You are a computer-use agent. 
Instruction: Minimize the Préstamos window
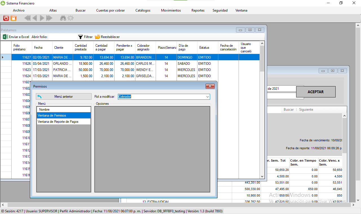tap(241, 30)
